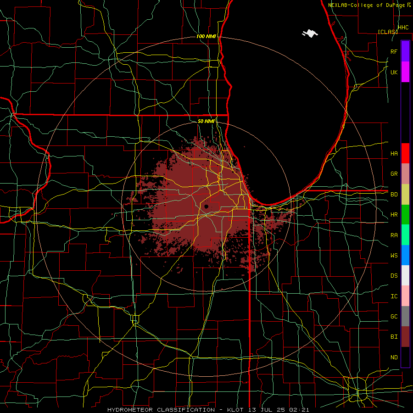Click the DS legend label
The image size is (413, 413).
pos(394,276)
